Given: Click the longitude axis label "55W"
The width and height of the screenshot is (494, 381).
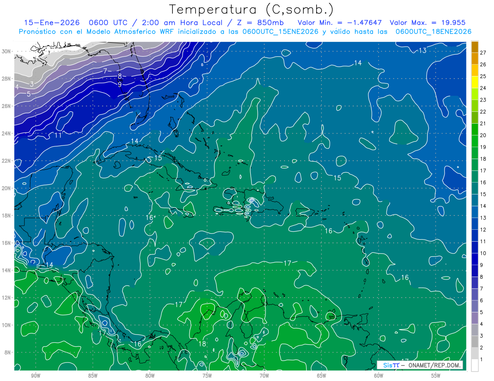Looking at the screenshot, I should click(x=436, y=376).
